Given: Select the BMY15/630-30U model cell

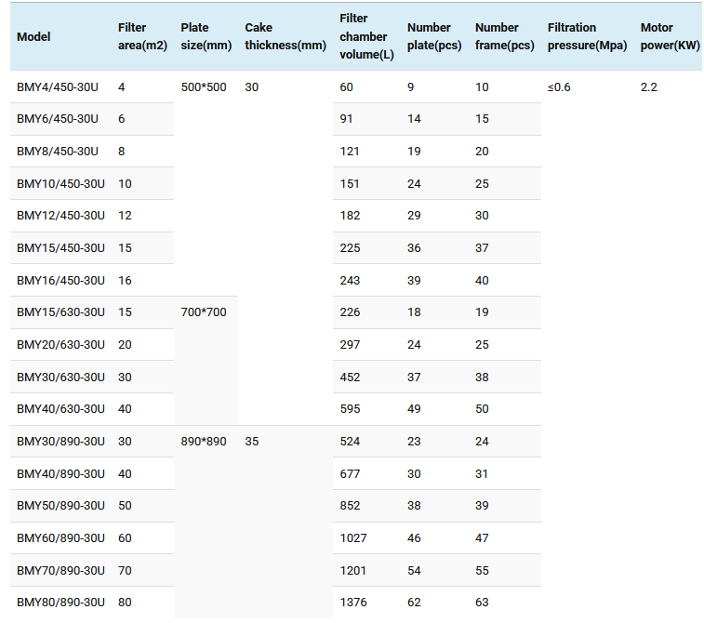Looking at the screenshot, I should tap(60, 312).
